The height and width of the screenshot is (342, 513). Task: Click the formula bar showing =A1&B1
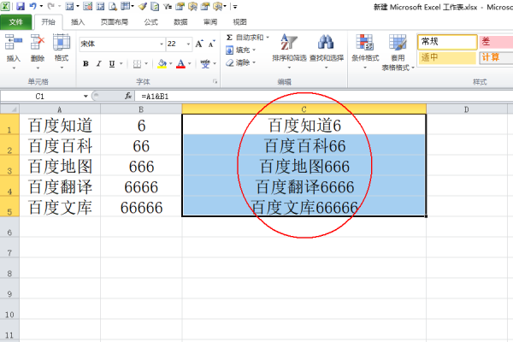pyautogui.click(x=324, y=97)
